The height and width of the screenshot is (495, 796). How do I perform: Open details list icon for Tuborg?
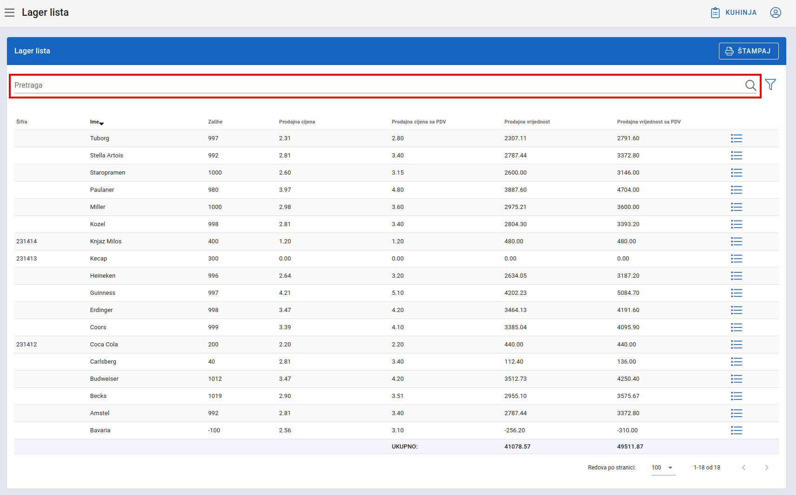pos(737,138)
